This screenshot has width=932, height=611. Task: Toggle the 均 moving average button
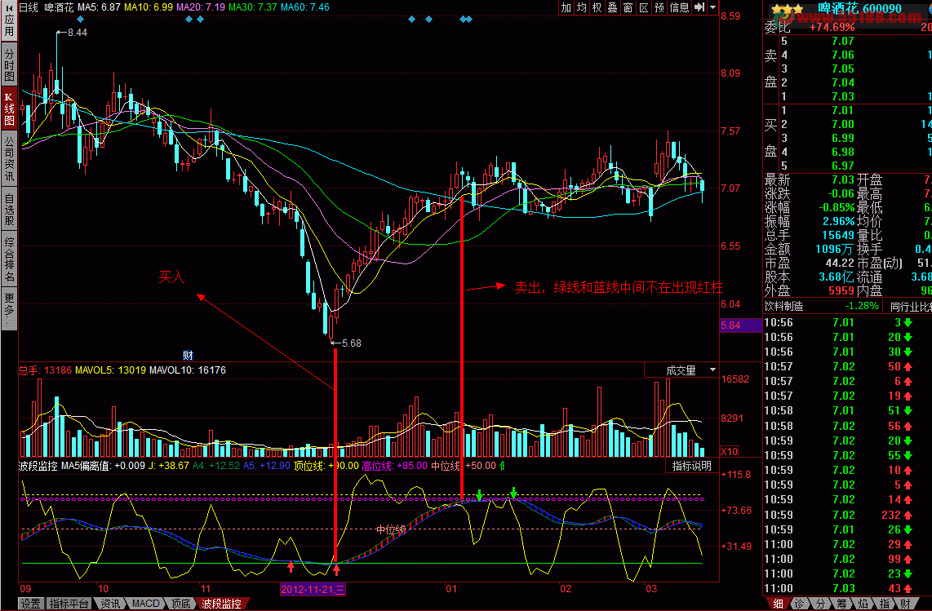pos(581,7)
